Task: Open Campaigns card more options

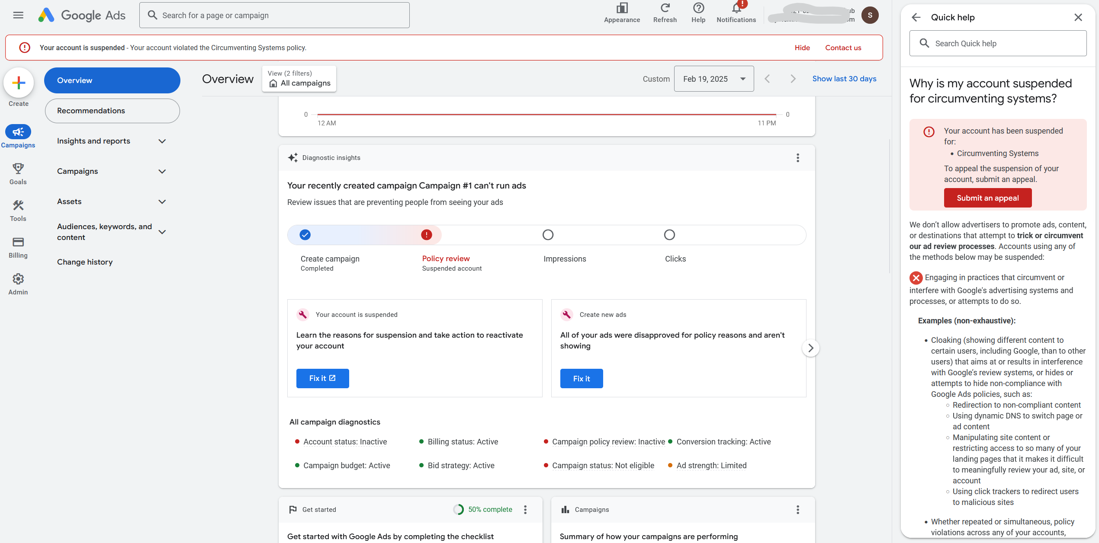Action: click(x=798, y=510)
